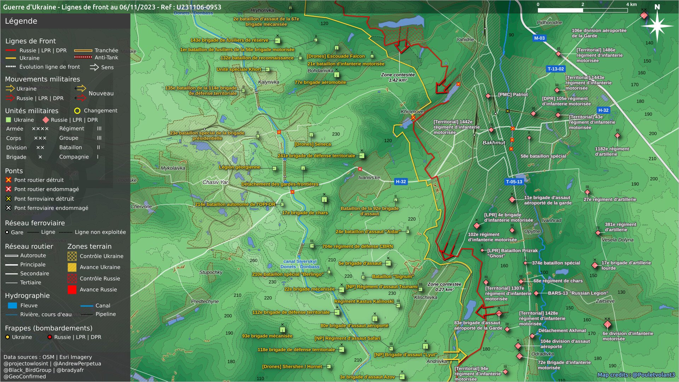Click the 241e brigade de défense territoriale square
Screen dimensions: 679x382
(x=362, y=156)
